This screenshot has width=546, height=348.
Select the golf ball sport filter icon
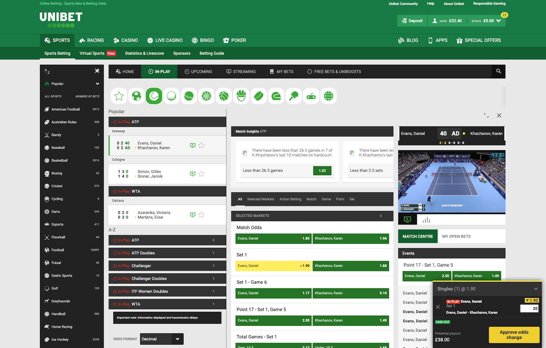click(x=171, y=96)
